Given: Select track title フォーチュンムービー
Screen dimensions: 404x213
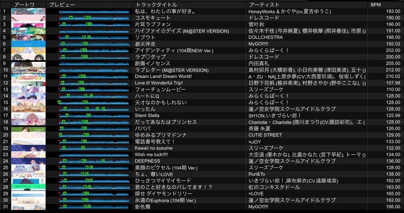Looking at the screenshot, I should coord(160,89).
